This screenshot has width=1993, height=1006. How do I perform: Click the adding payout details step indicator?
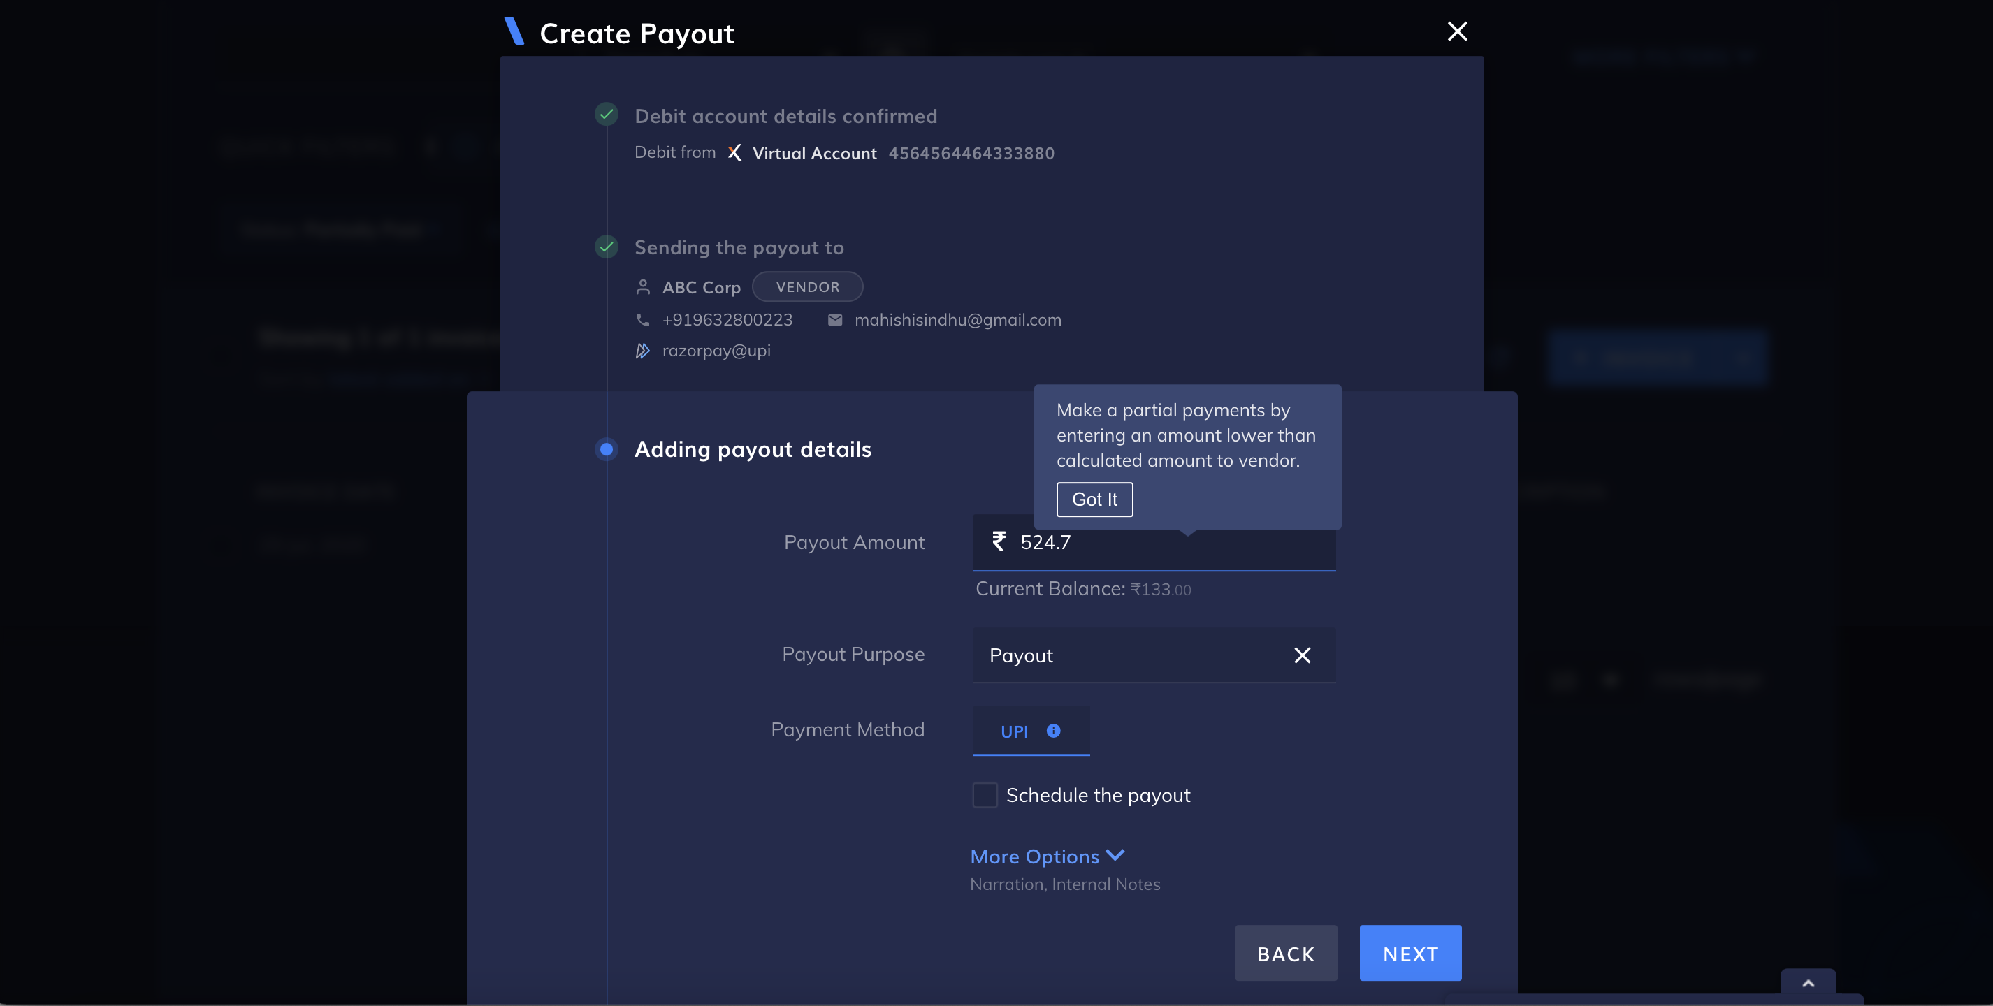point(606,451)
